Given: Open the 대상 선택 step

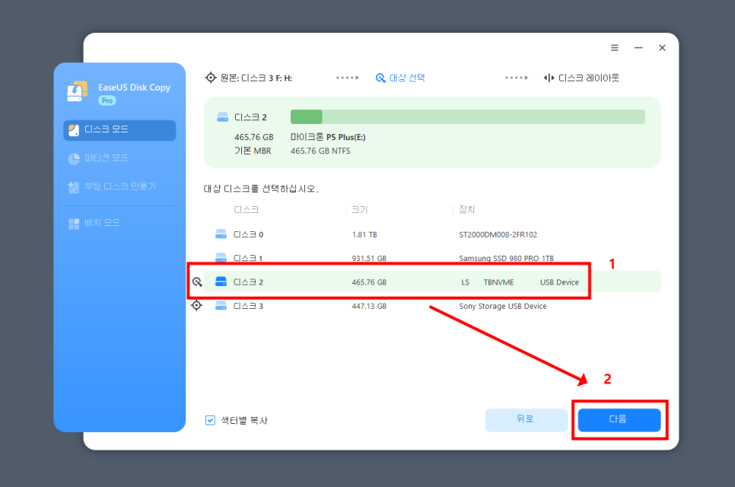Looking at the screenshot, I should [407, 78].
